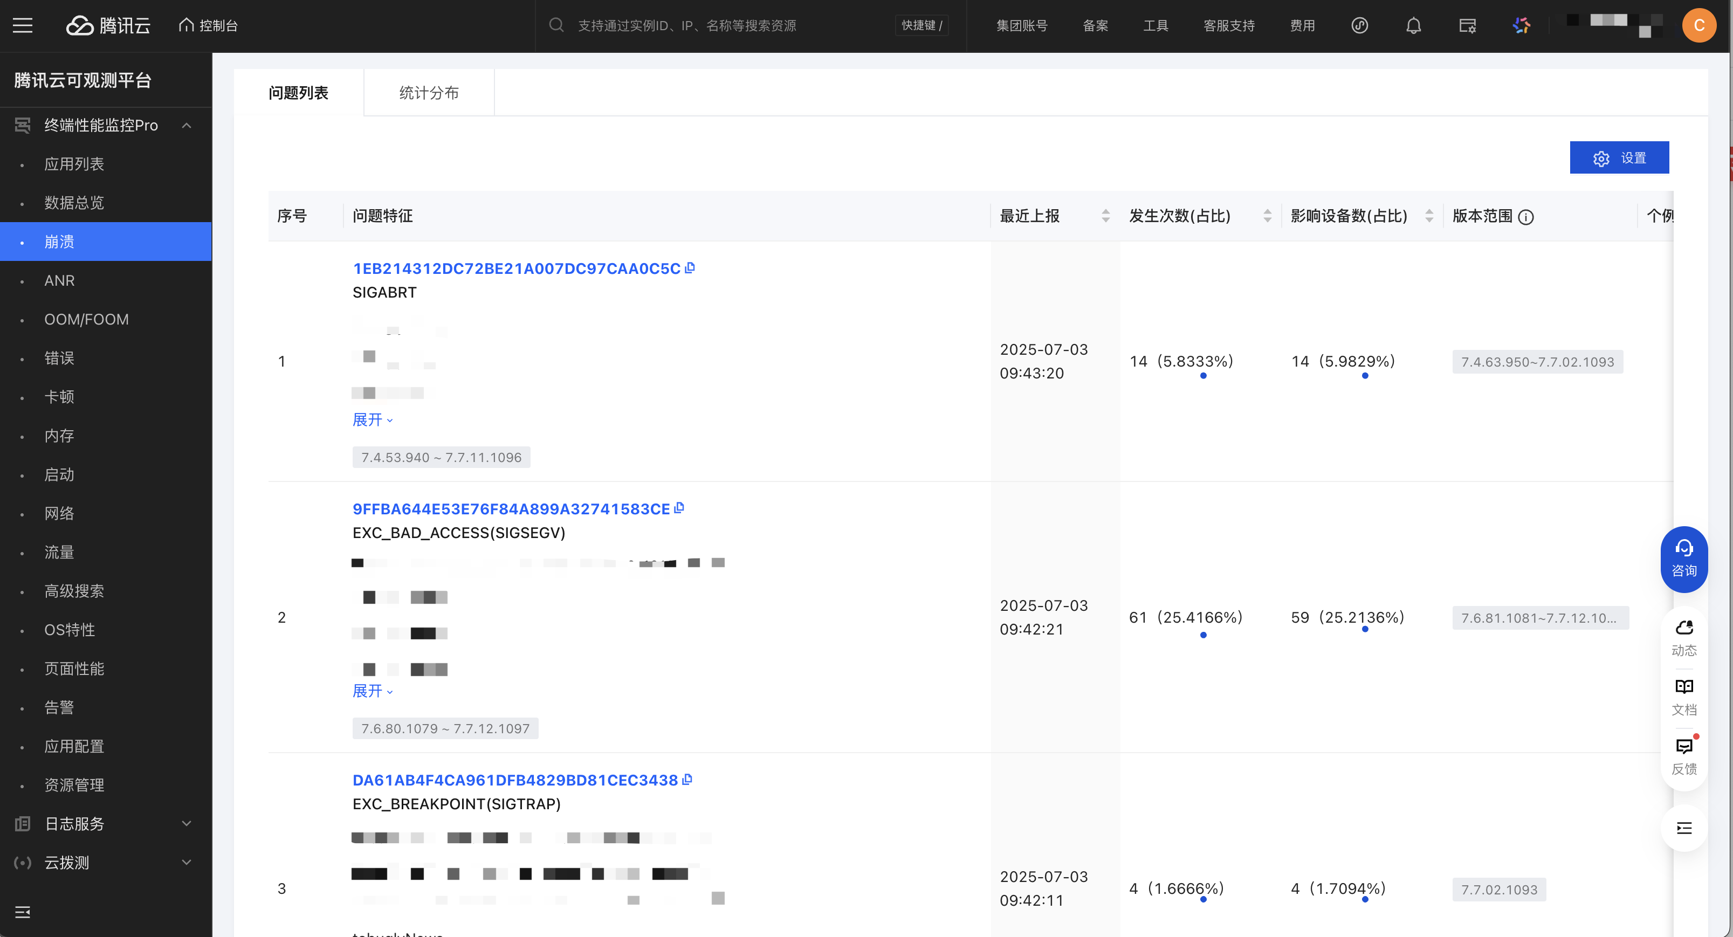Sort by 最近上报 column

[x=1105, y=216]
